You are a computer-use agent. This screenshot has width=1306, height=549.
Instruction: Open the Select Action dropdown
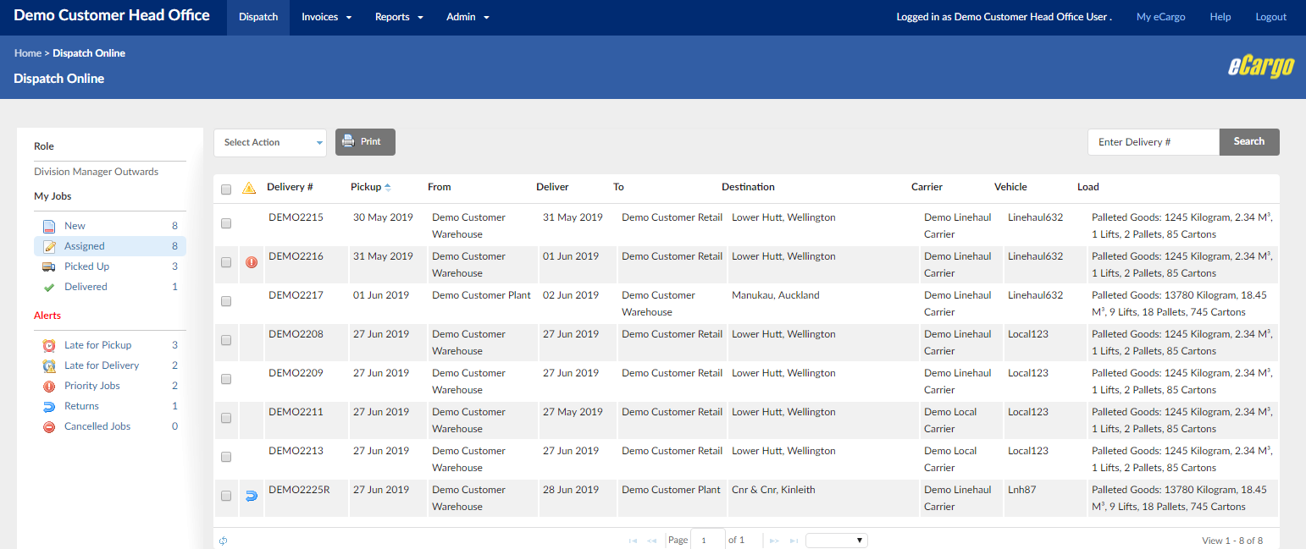click(269, 142)
